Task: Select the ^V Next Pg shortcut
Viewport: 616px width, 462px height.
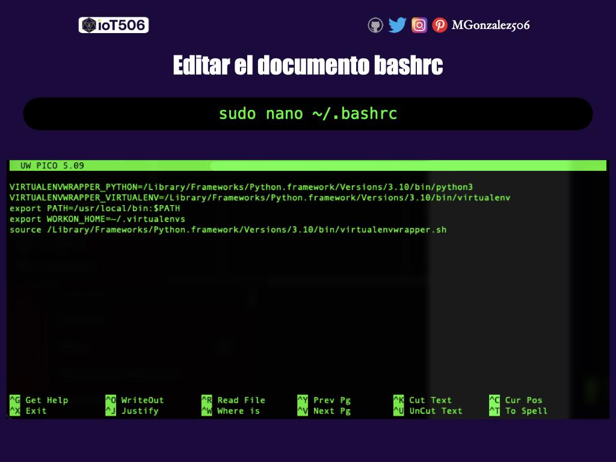Action: tap(324, 411)
